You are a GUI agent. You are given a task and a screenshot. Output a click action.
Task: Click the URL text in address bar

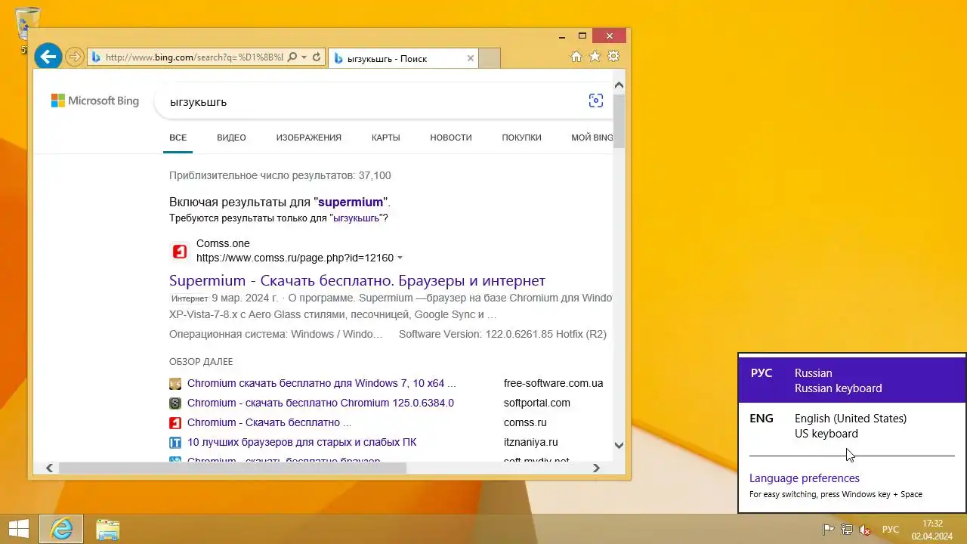point(195,57)
